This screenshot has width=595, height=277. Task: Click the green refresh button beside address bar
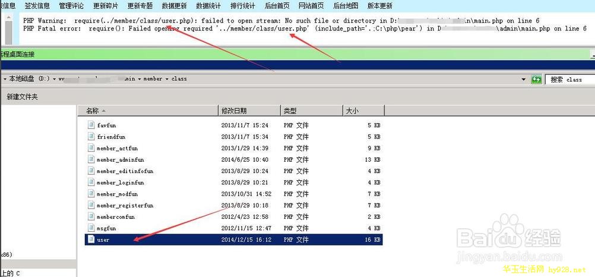point(536,79)
